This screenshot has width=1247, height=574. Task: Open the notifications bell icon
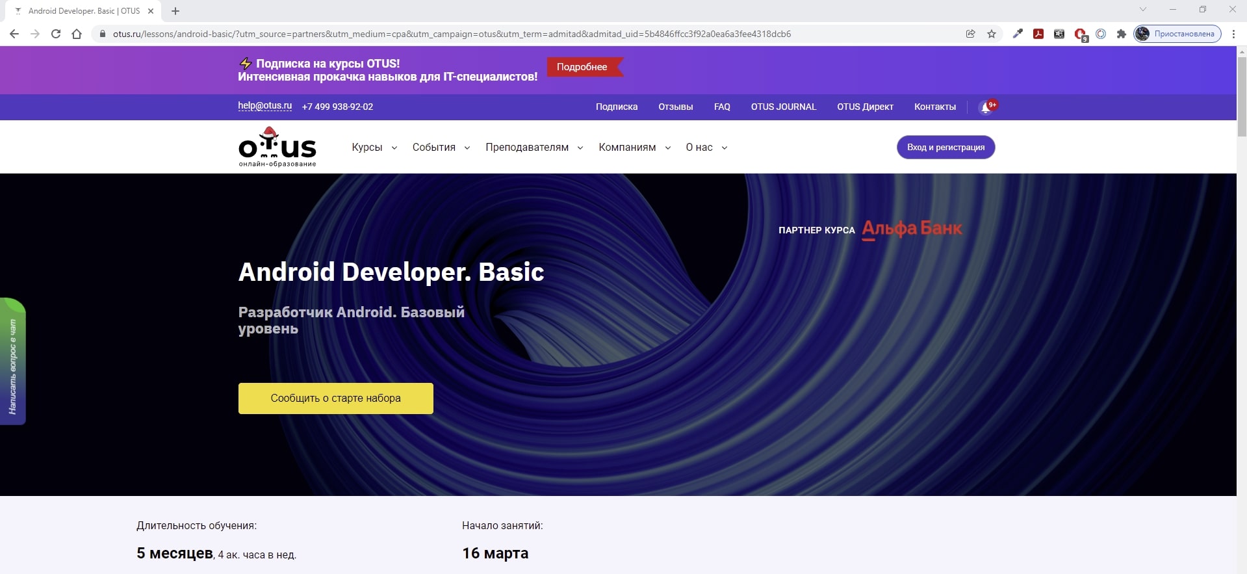coord(986,107)
